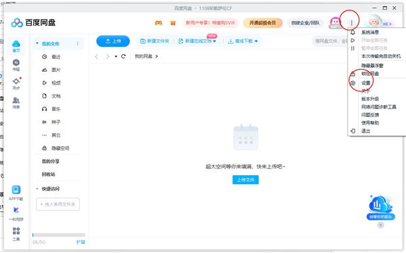The height and width of the screenshot is (253, 406).
Task: Select 锁定网盘 in the menu
Action: pos(370,74)
